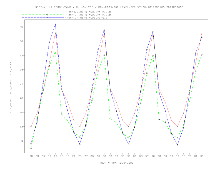Click the x-axis label FHOUR VHHMM:1200>0000
The image size is (220, 170).
pyautogui.click(x=116, y=163)
